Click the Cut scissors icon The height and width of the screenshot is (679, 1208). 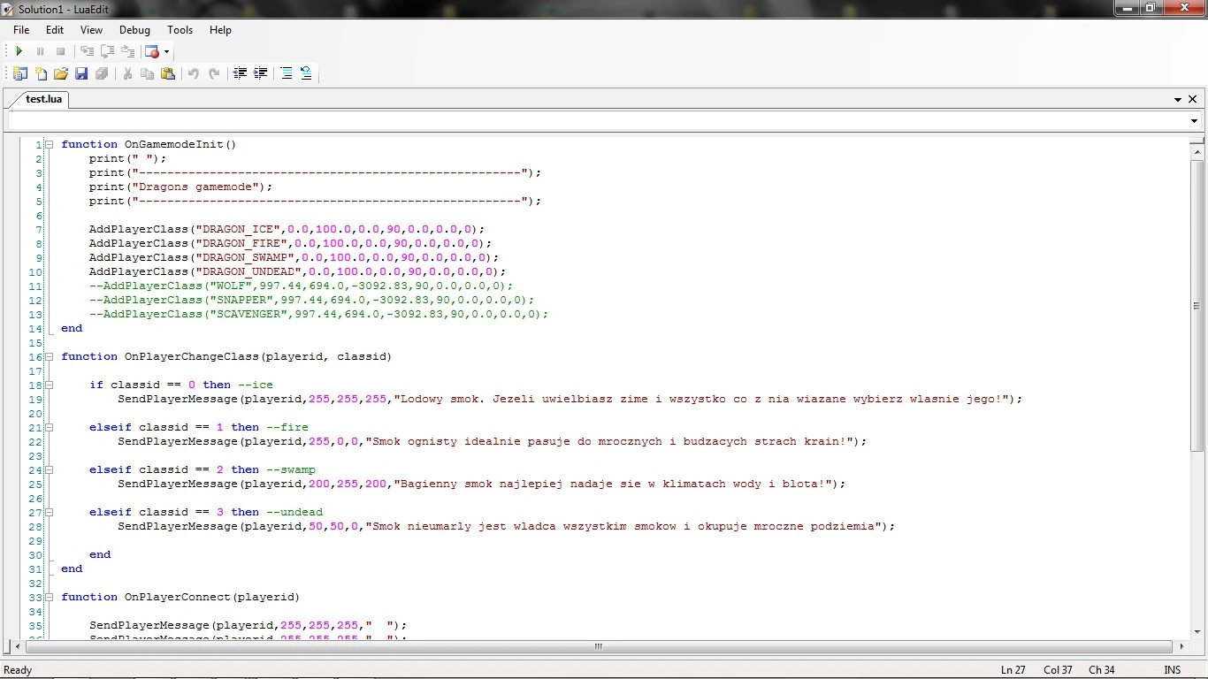coord(127,73)
